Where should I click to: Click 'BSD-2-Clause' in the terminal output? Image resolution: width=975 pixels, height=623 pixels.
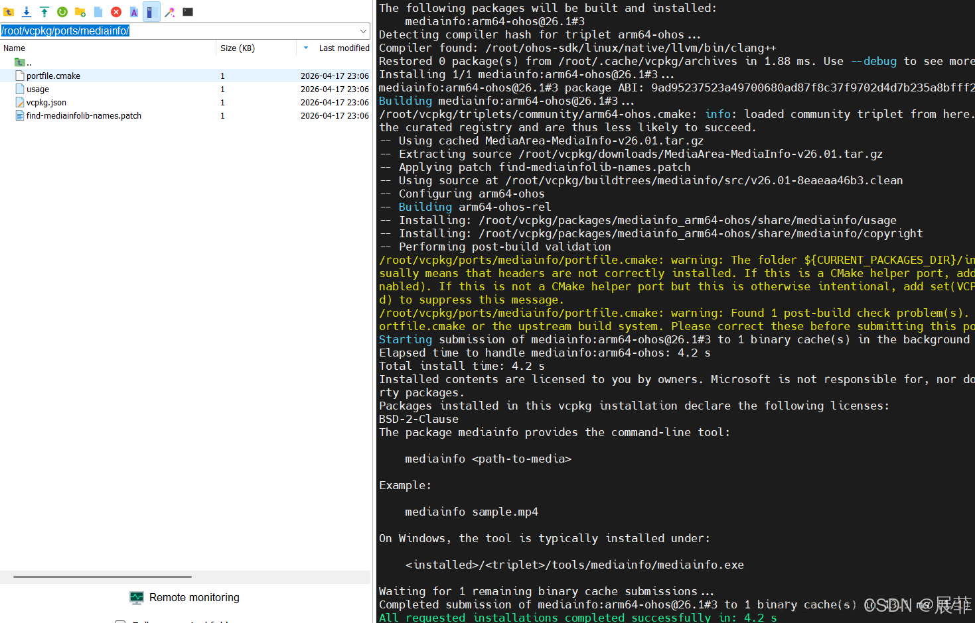pyautogui.click(x=419, y=419)
